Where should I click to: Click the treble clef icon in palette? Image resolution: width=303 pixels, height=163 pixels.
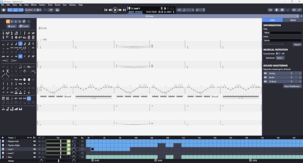tap(3, 33)
